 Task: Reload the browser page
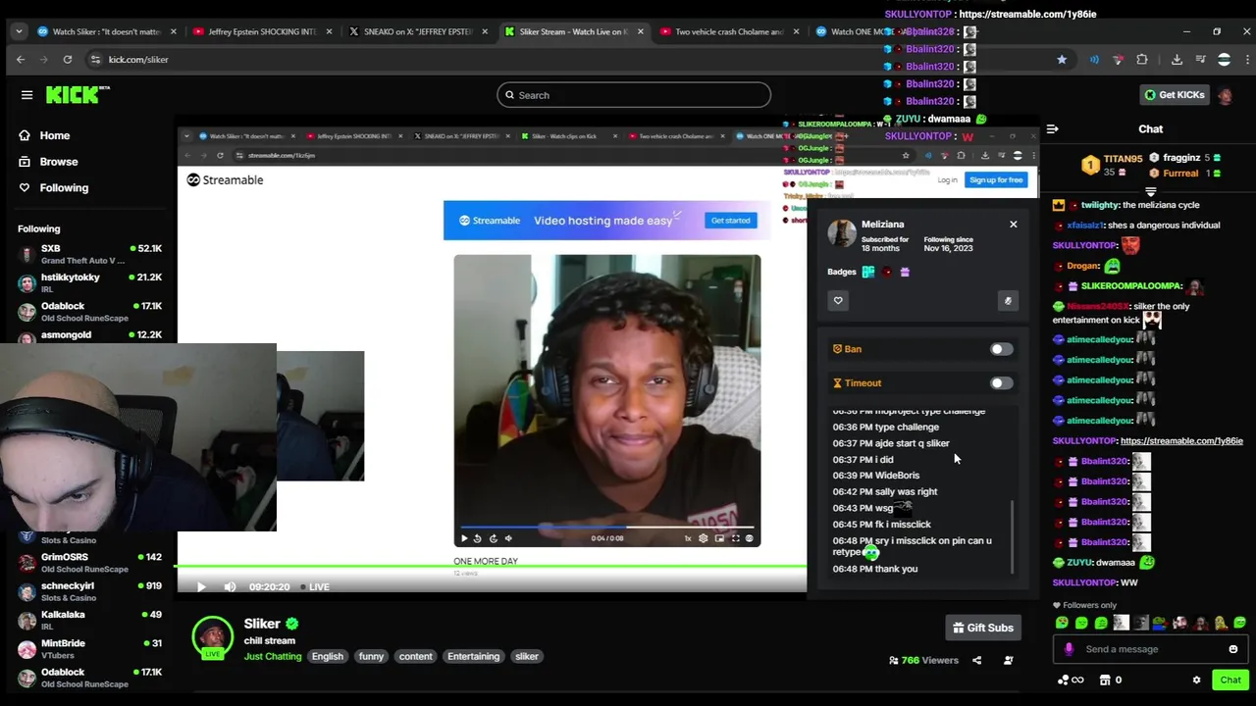point(68,60)
